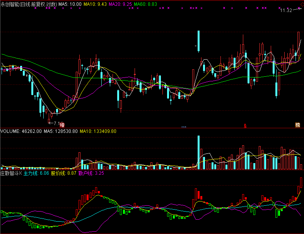304x234 pixels.
Task: Click the cyan 主力线: 6.06 label
Action: coord(36,173)
